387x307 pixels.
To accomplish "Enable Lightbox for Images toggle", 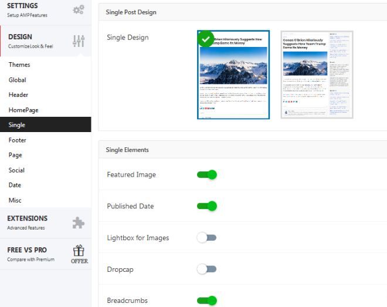I will pyautogui.click(x=207, y=238).
